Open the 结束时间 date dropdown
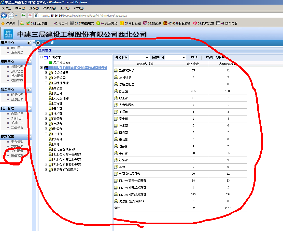The height and width of the screenshot is (231, 283). [x=183, y=58]
